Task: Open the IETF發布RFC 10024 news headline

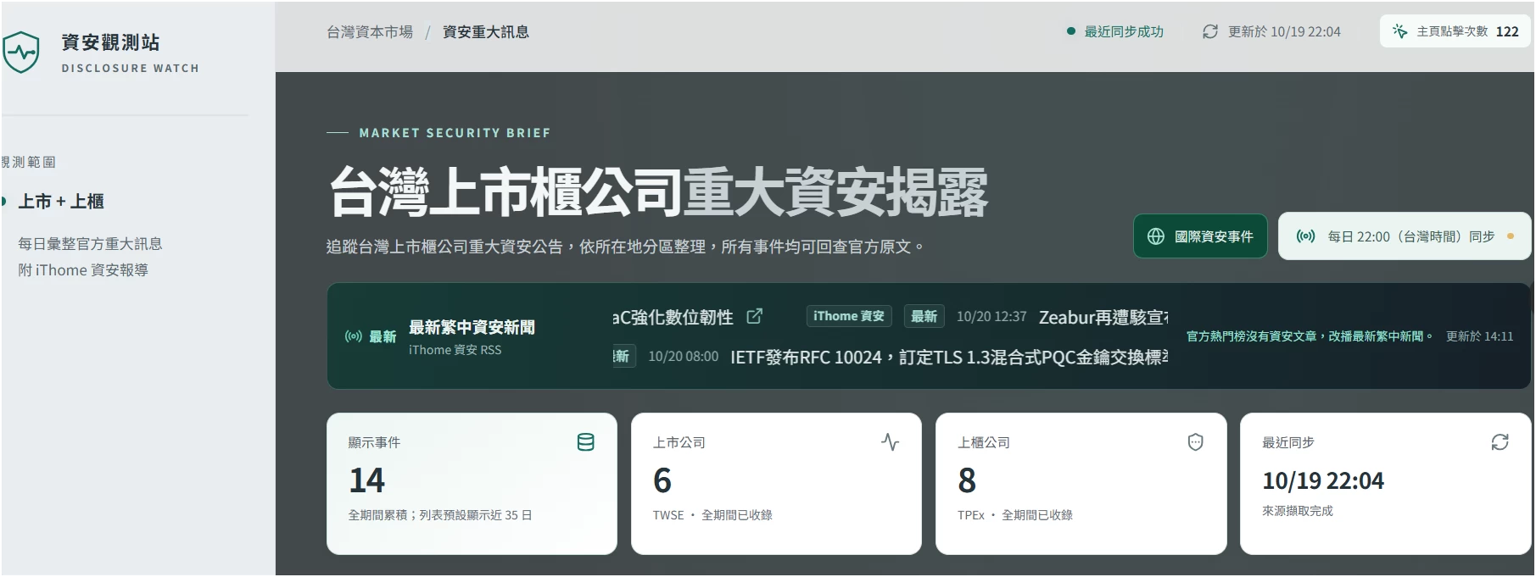Action: click(x=949, y=357)
